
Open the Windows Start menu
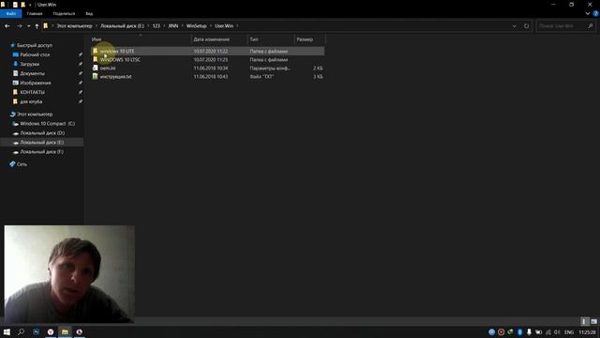[x=7, y=331]
